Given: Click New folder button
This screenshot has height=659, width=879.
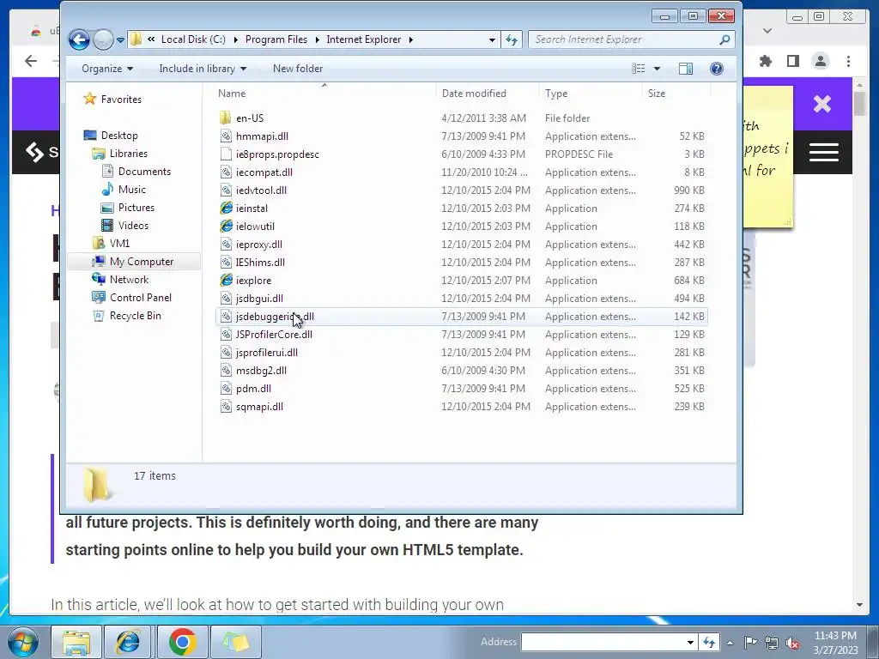Looking at the screenshot, I should [x=298, y=69].
